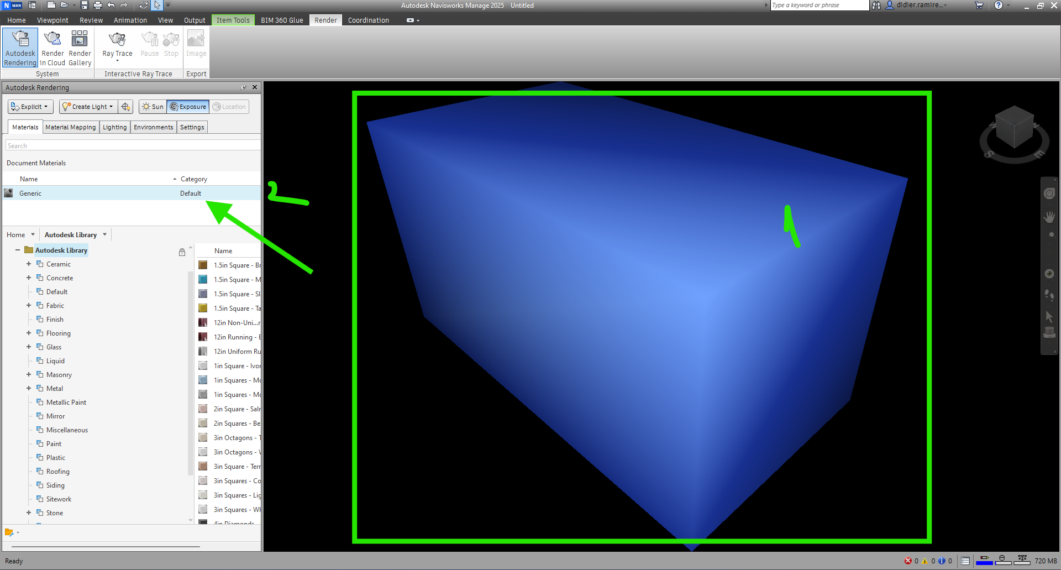The height and width of the screenshot is (570, 1061).
Task: Click the New file icon in quick access toolbar
Action: coord(51,5)
